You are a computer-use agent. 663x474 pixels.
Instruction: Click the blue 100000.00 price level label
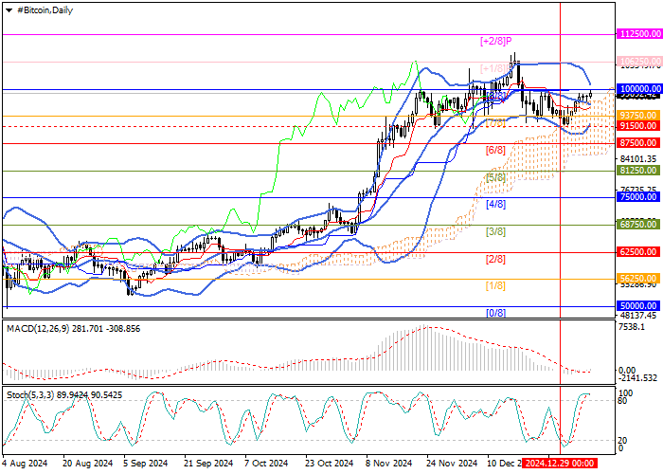click(638, 90)
